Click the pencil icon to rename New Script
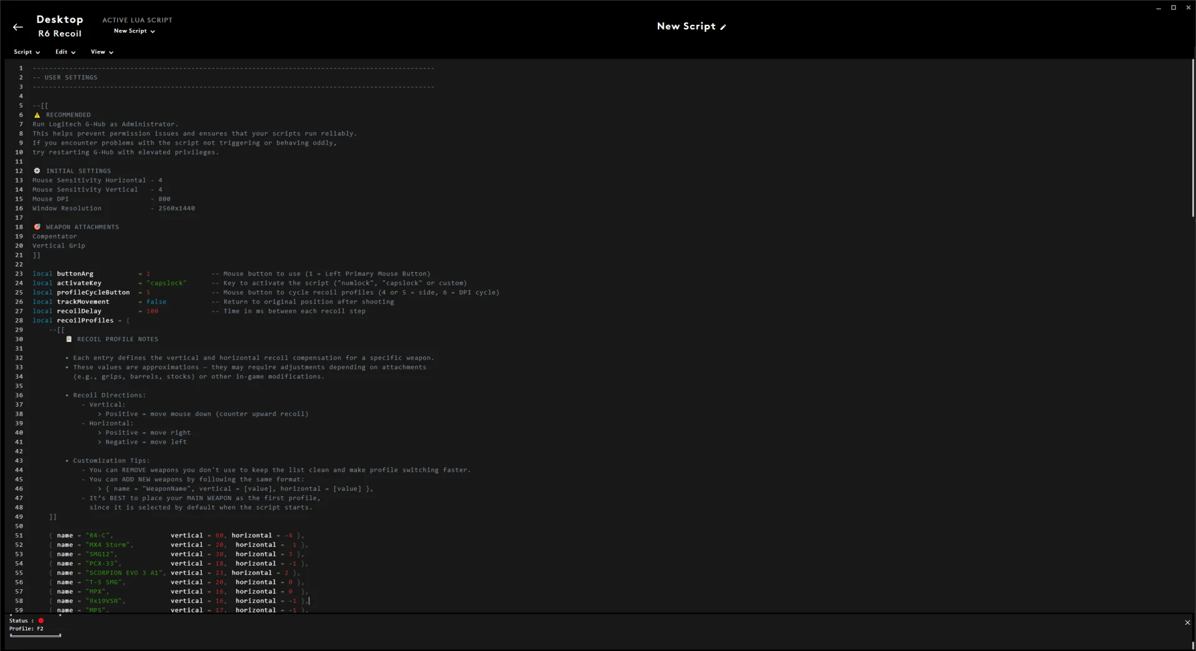The height and width of the screenshot is (651, 1196). point(723,27)
